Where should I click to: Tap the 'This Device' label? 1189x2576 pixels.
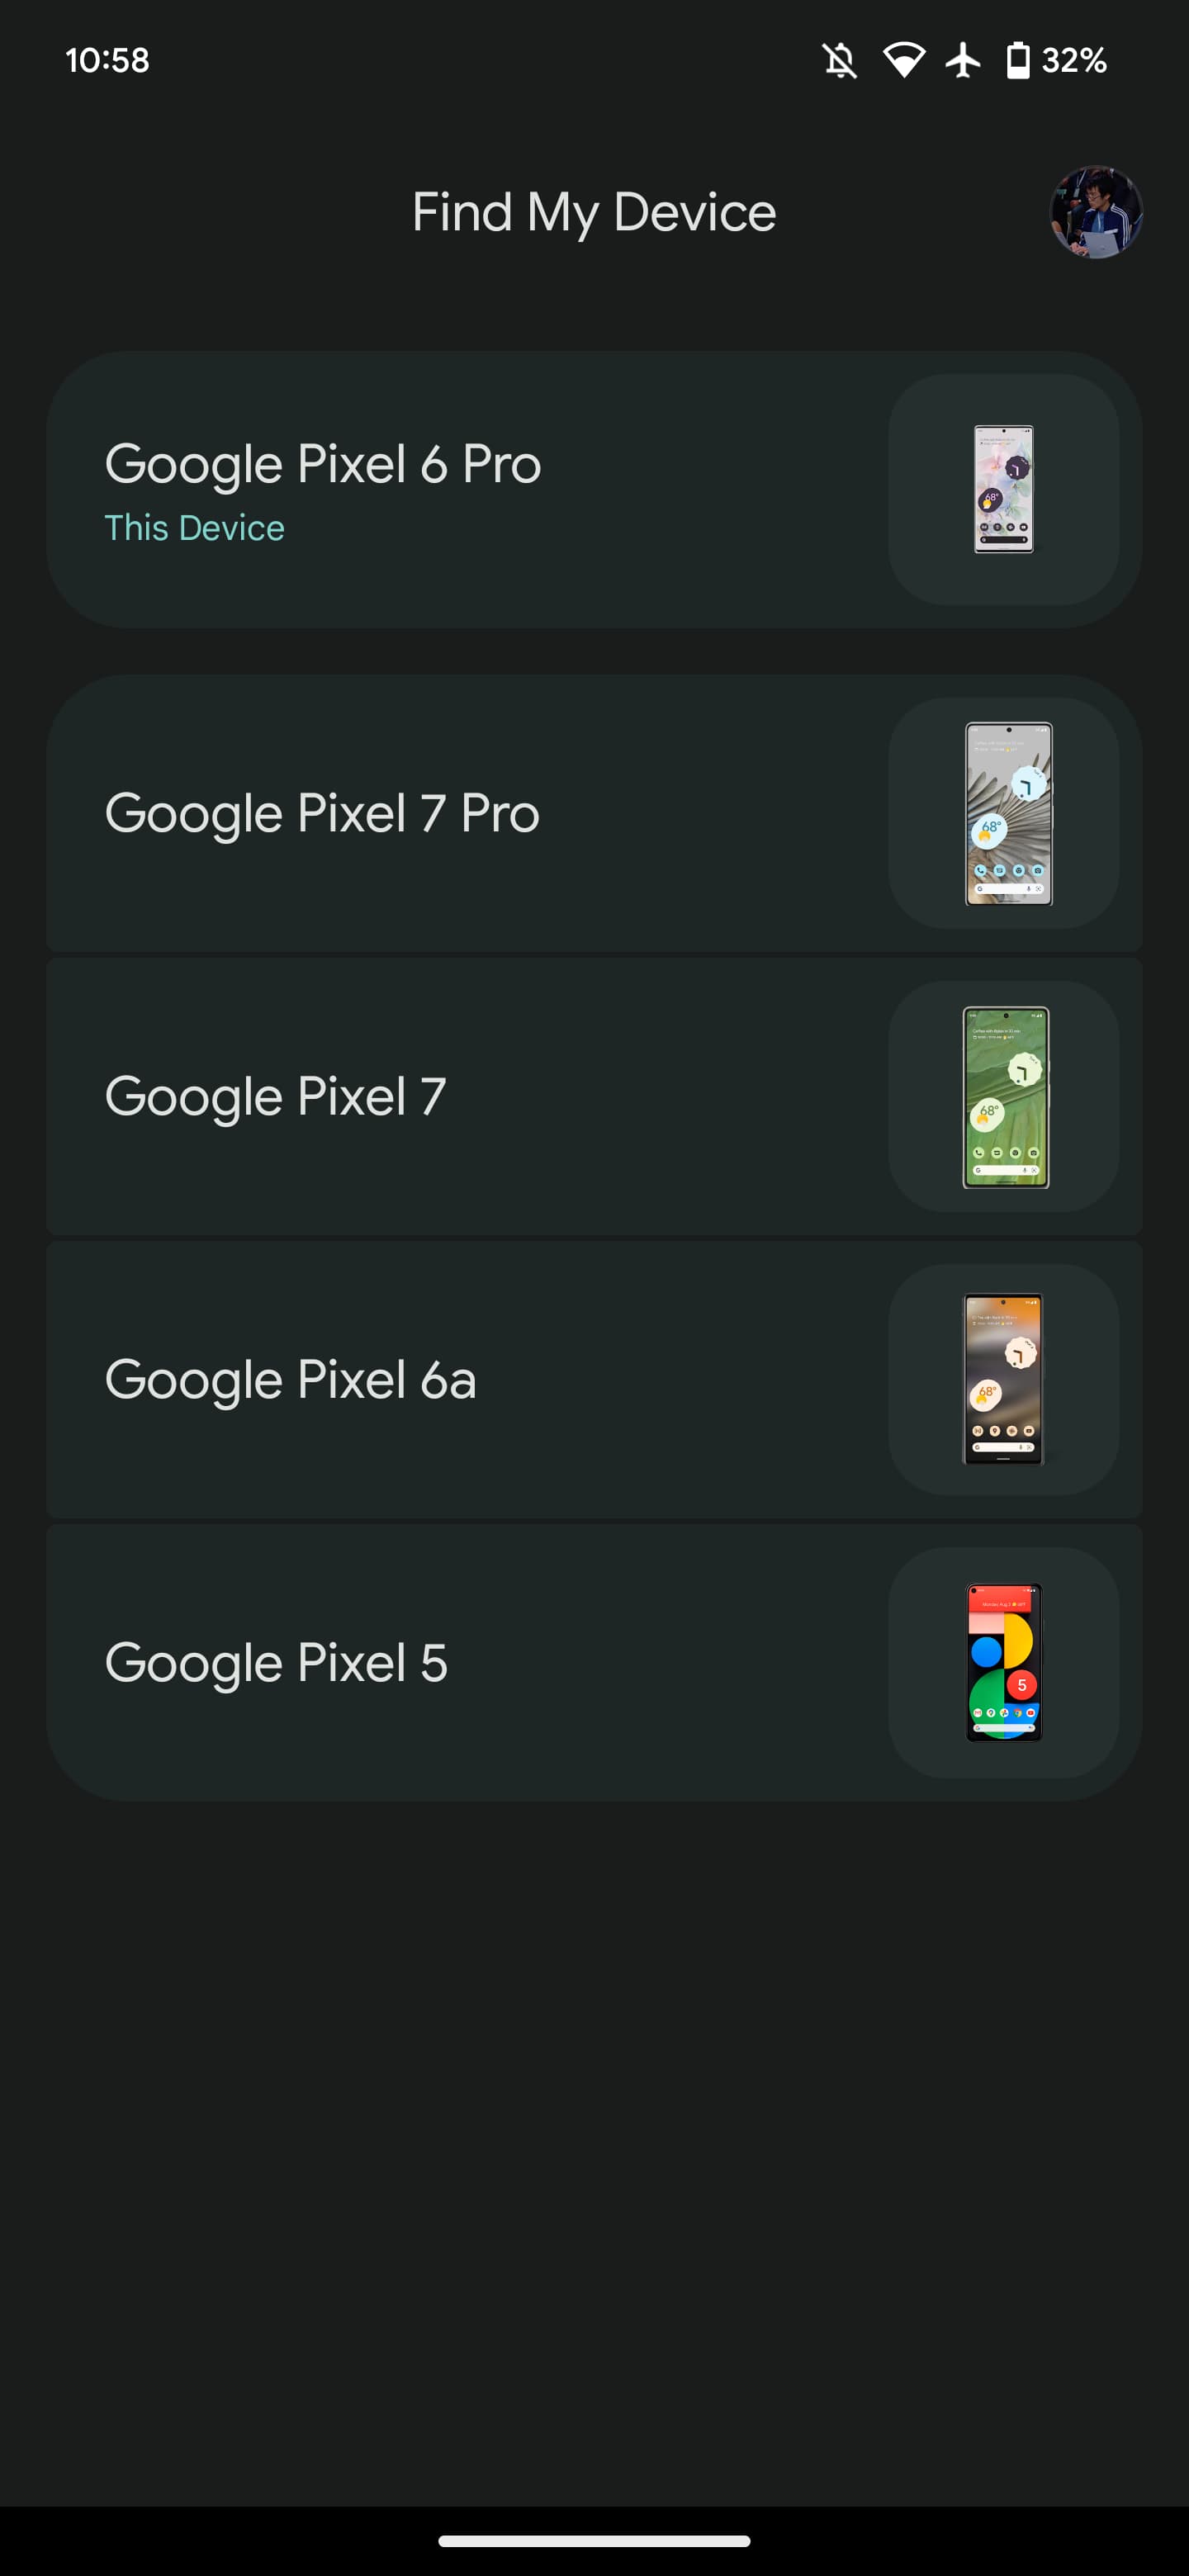[x=194, y=528]
